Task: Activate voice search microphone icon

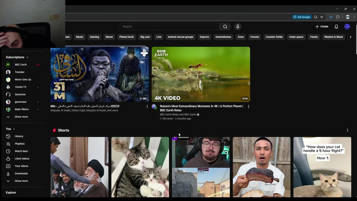Action: (x=238, y=27)
